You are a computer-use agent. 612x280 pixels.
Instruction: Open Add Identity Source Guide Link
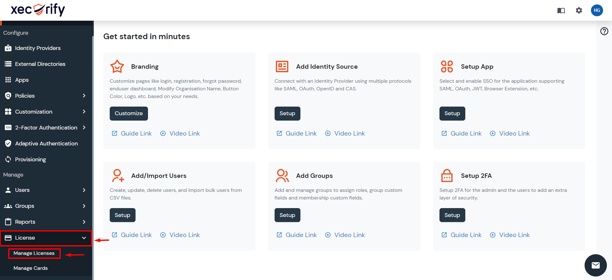pyautogui.click(x=297, y=133)
